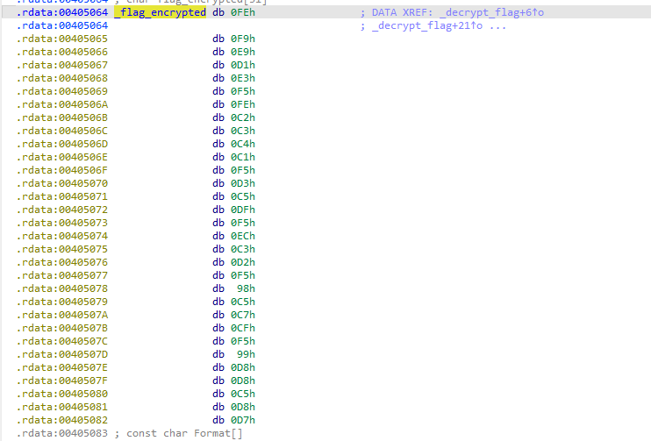Image resolution: width=651 pixels, height=441 pixels.
Task: Click the 99h byte value
Action: tap(246, 354)
